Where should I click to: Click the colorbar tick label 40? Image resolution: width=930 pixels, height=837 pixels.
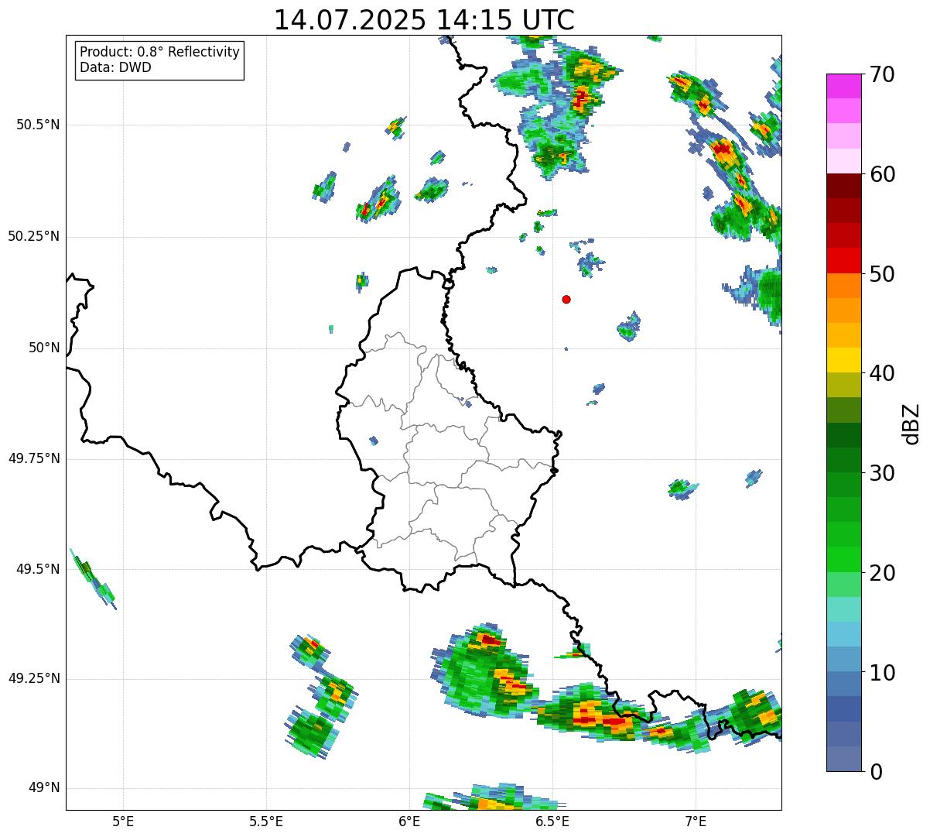(x=882, y=373)
